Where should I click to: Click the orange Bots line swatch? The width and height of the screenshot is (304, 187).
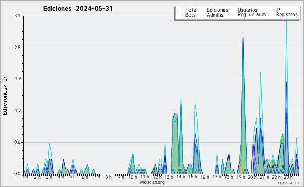(180, 15)
